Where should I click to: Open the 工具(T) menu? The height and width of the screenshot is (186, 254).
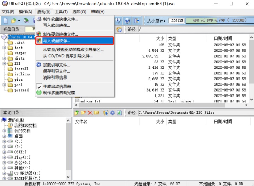61,12
